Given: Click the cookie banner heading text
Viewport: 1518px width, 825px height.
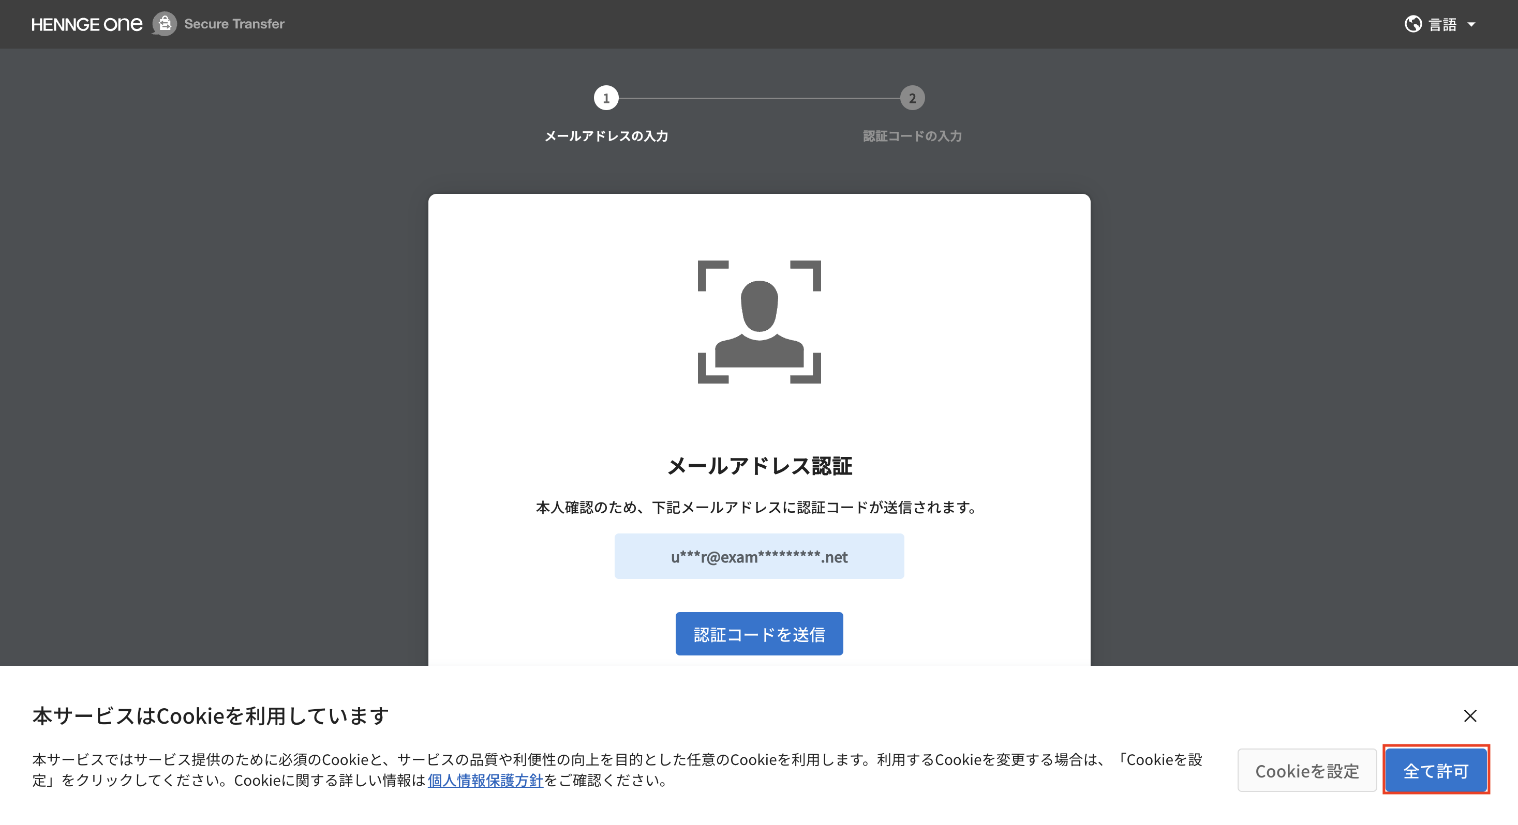Looking at the screenshot, I should [x=211, y=716].
